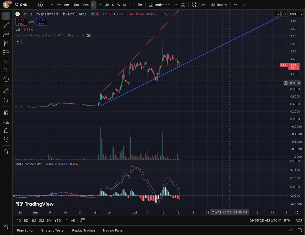This screenshot has width=305, height=235.
Task: Toggle RTH session mode
Action: coord(287,220)
